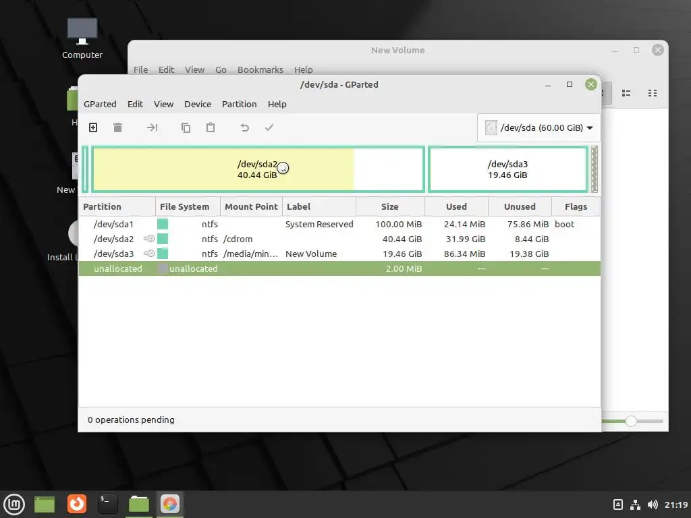Click the Size column header
The height and width of the screenshot is (518, 691).
click(391, 207)
